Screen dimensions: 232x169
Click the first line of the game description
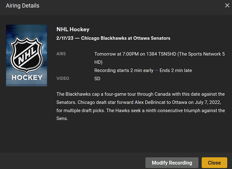point(141,93)
